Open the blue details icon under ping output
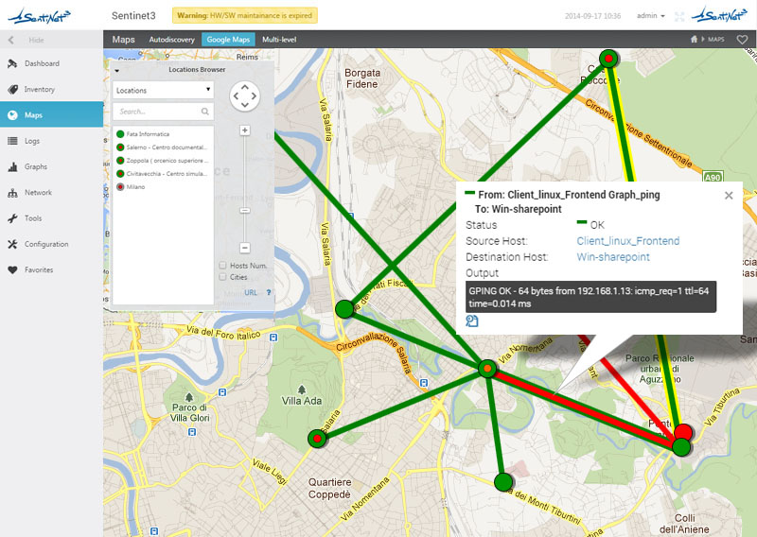 pos(471,320)
